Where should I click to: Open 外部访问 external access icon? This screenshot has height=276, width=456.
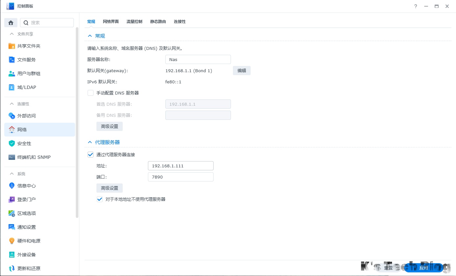12,116
